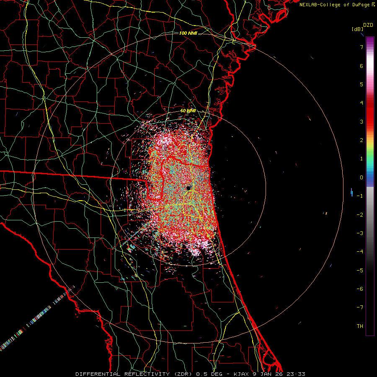Click the -7 value on the color scale

click(360, 307)
